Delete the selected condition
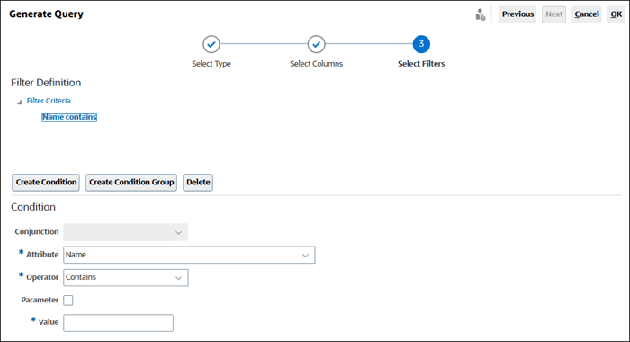The height and width of the screenshot is (342, 630). [x=198, y=183]
